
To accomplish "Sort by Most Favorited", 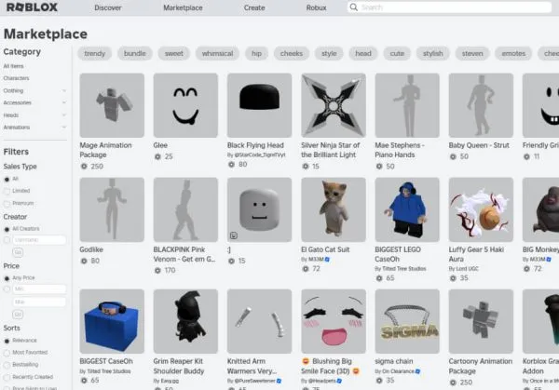I will pos(7,353).
